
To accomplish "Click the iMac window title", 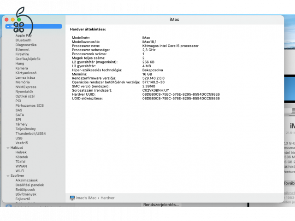I will point(174,19).
